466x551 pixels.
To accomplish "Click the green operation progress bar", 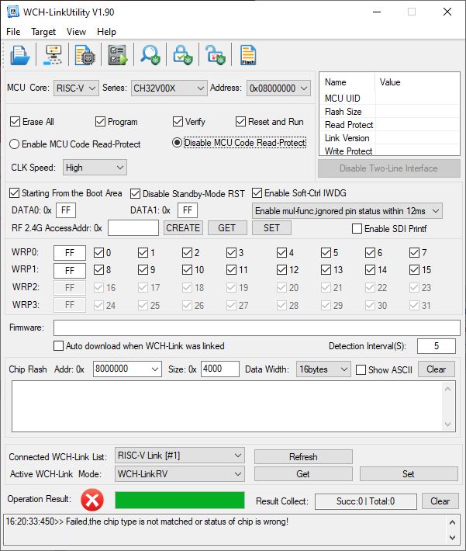I will tap(179, 500).
